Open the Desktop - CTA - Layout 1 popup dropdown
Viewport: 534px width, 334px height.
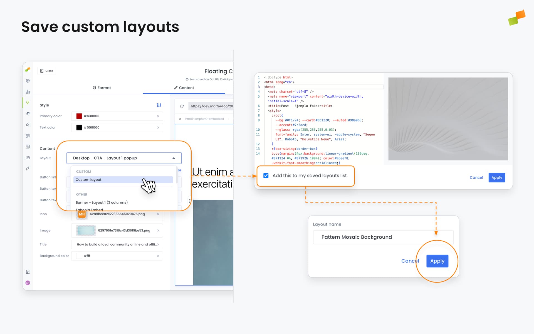point(124,158)
